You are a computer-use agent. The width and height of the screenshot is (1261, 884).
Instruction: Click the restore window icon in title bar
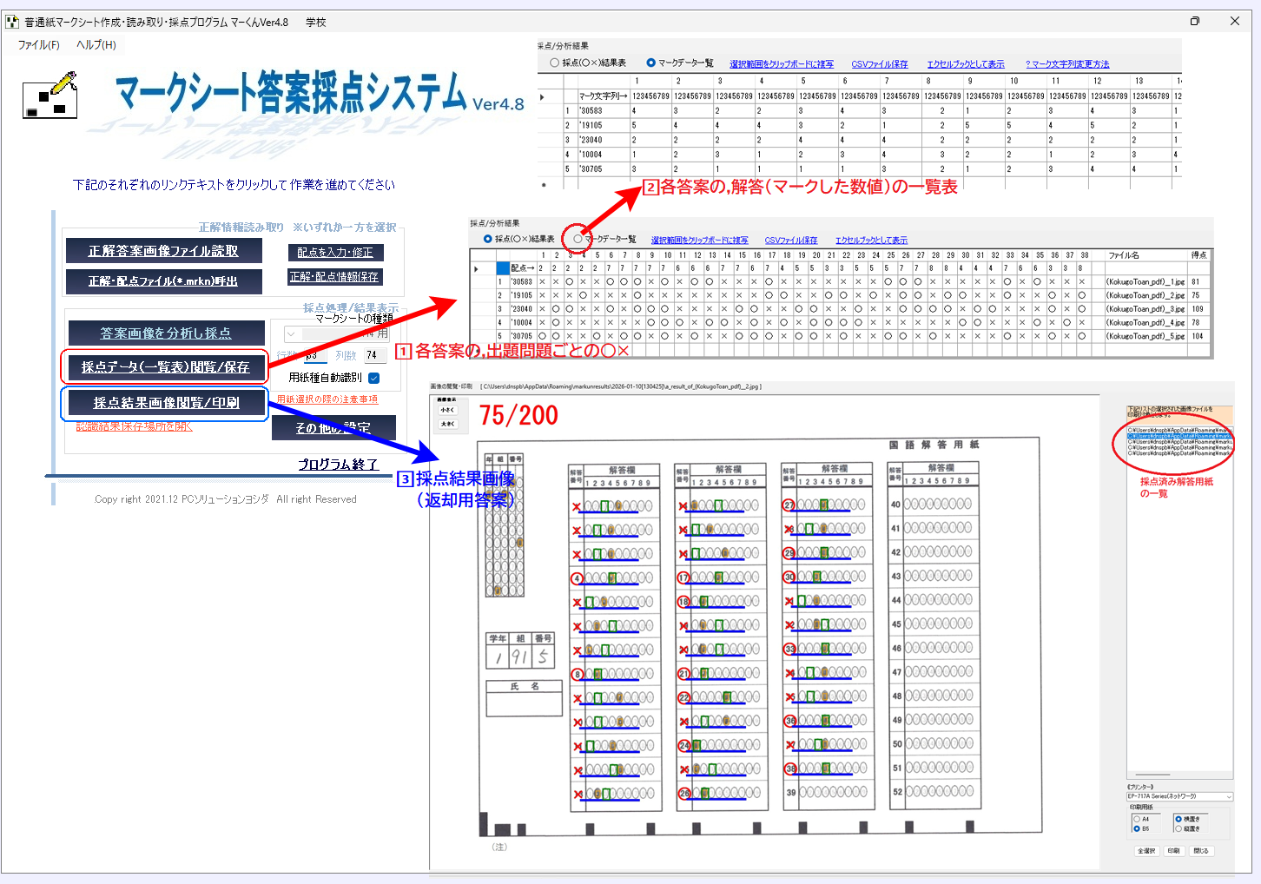tap(1194, 22)
